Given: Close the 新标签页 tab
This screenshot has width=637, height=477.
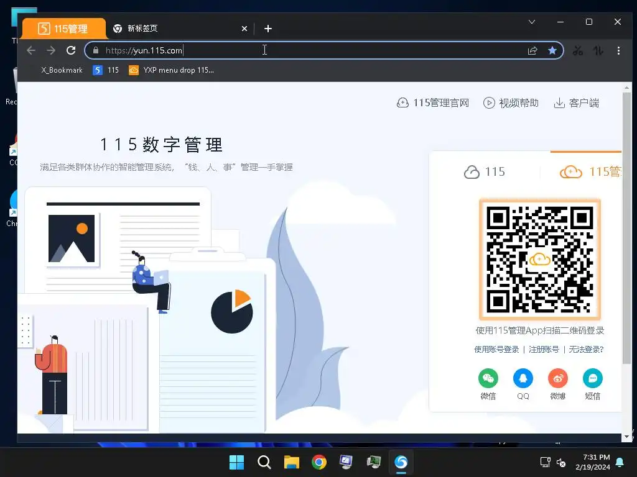Looking at the screenshot, I should (x=244, y=29).
